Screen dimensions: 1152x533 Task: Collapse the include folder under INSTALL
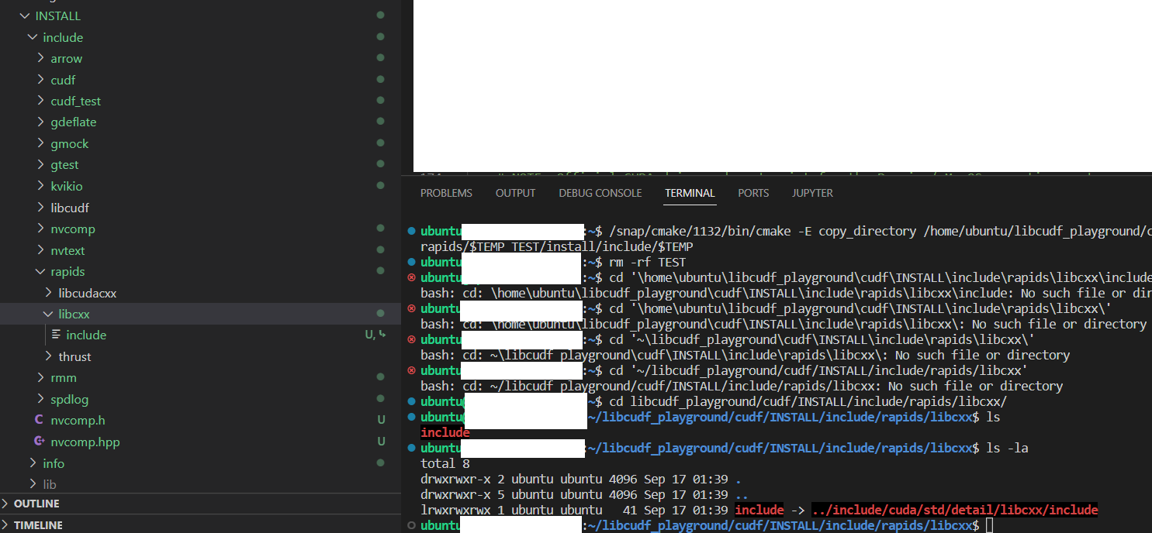coord(32,36)
